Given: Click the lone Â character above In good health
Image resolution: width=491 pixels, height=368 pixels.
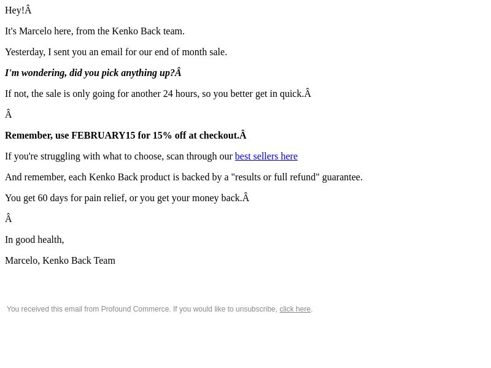Looking at the screenshot, I should pyautogui.click(x=9, y=218).
